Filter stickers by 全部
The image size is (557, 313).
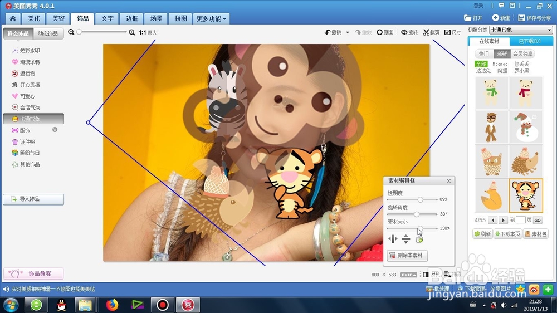click(x=481, y=64)
